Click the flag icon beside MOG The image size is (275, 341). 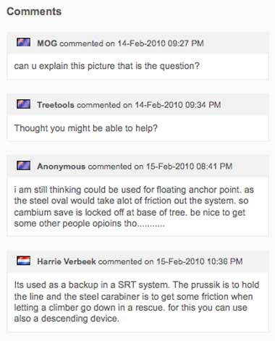(x=24, y=43)
